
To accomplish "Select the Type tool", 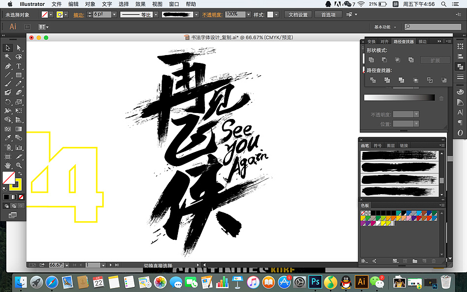I will pyautogui.click(x=19, y=66).
